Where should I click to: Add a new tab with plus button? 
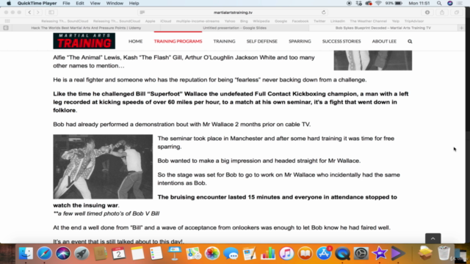click(461, 28)
